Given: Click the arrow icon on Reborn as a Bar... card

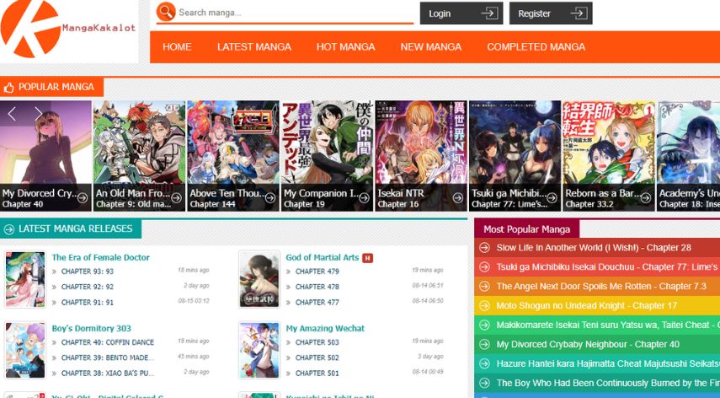Looking at the screenshot, I should point(646,198).
